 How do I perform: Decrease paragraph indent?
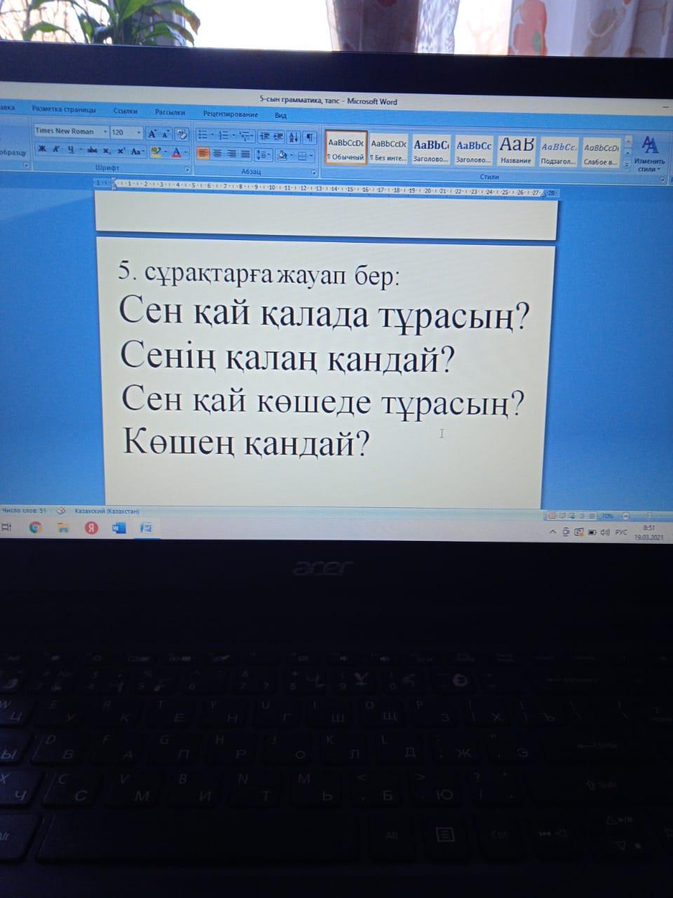pyautogui.click(x=264, y=136)
